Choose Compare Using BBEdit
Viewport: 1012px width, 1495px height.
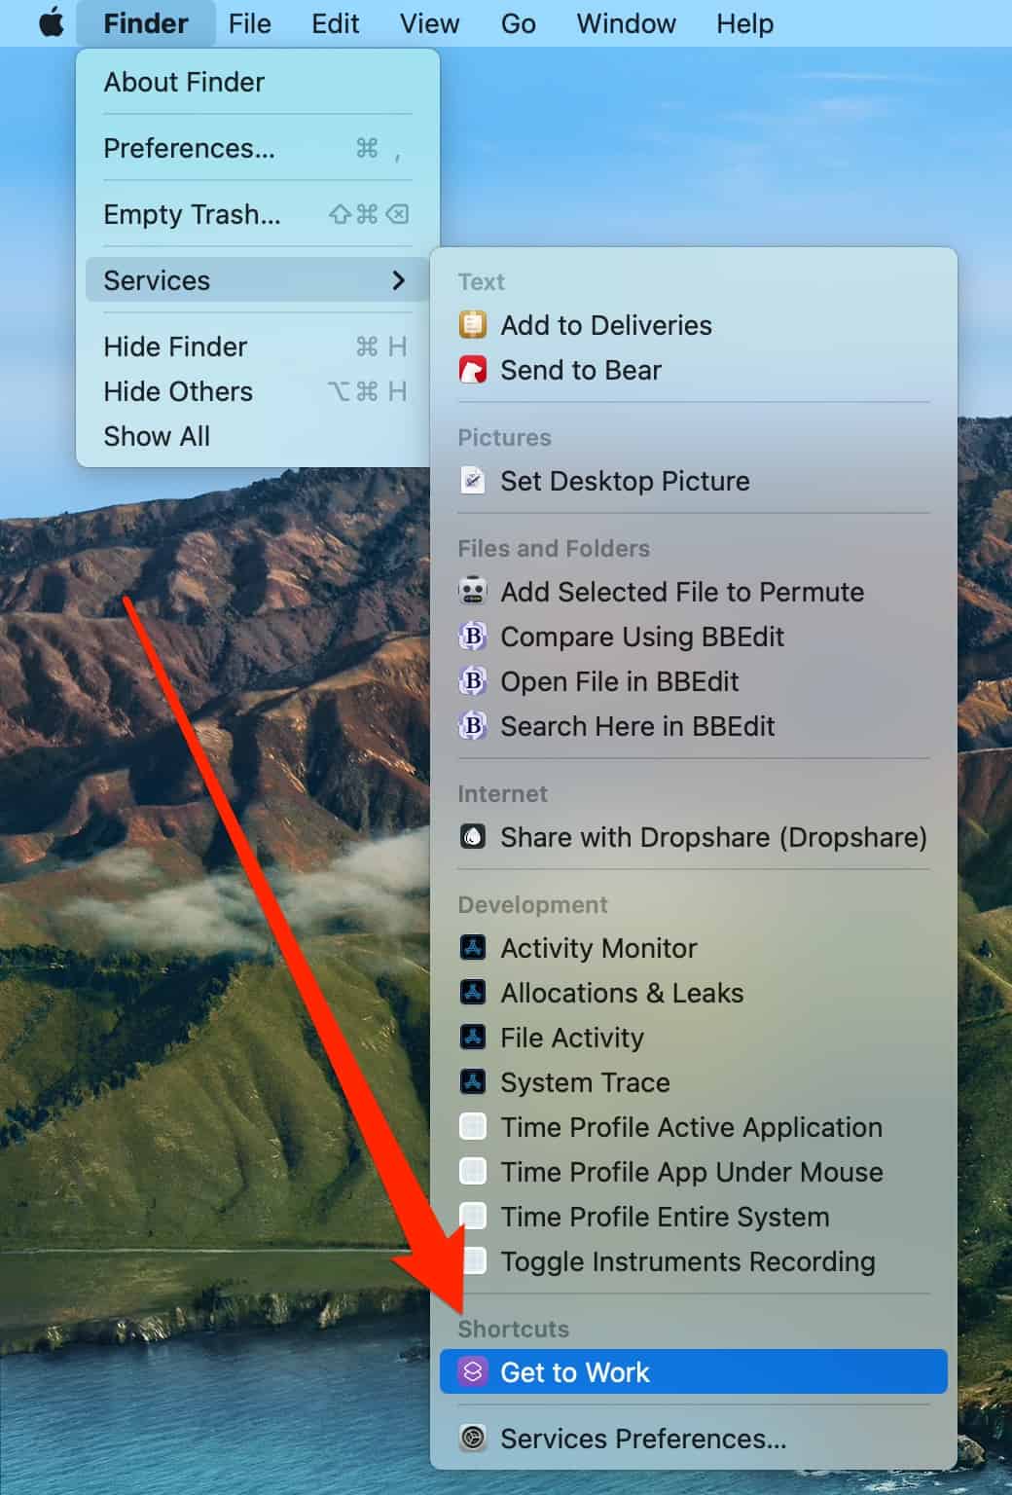click(x=693, y=637)
